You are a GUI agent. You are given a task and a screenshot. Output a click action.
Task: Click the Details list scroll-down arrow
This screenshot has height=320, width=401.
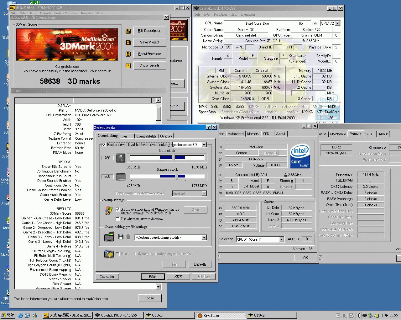point(158,287)
